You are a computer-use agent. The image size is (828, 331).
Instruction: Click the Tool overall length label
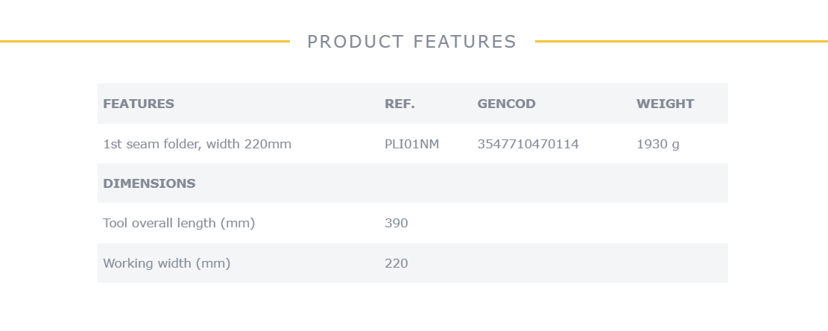coord(179,224)
